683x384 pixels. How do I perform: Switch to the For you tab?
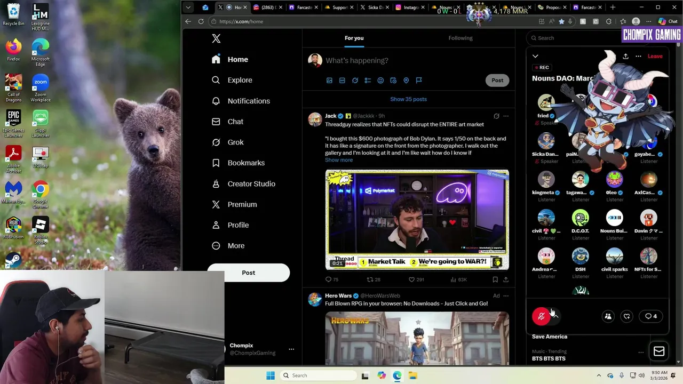354,38
